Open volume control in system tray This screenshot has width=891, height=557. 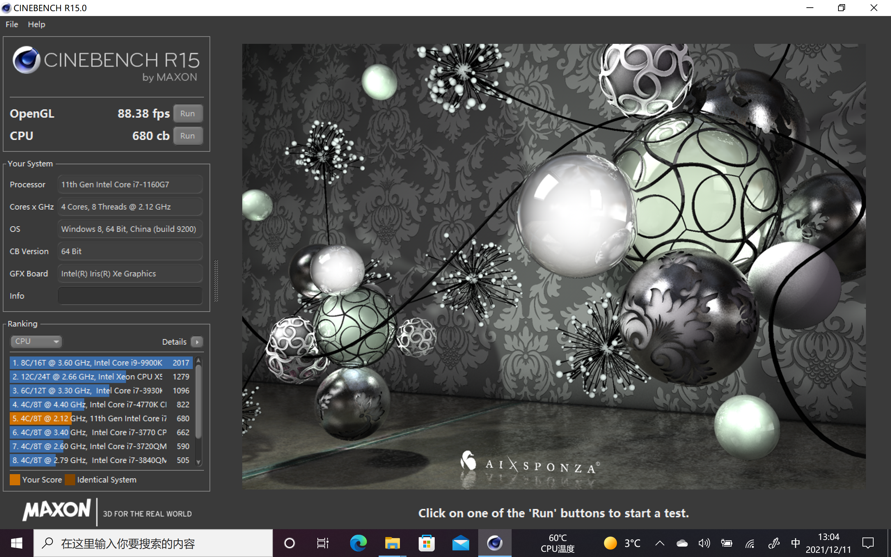click(704, 543)
